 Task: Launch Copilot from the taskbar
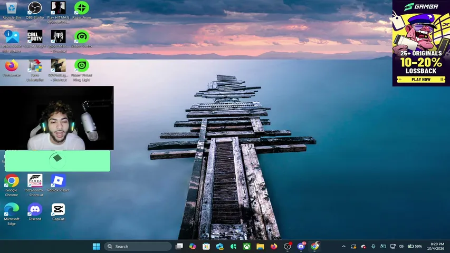point(193,246)
